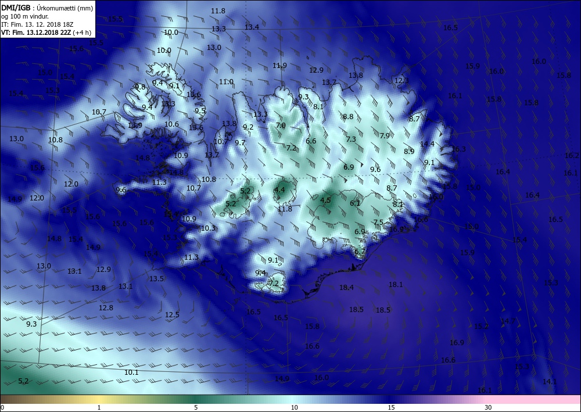Click the map value '10.3'

pos(208,228)
